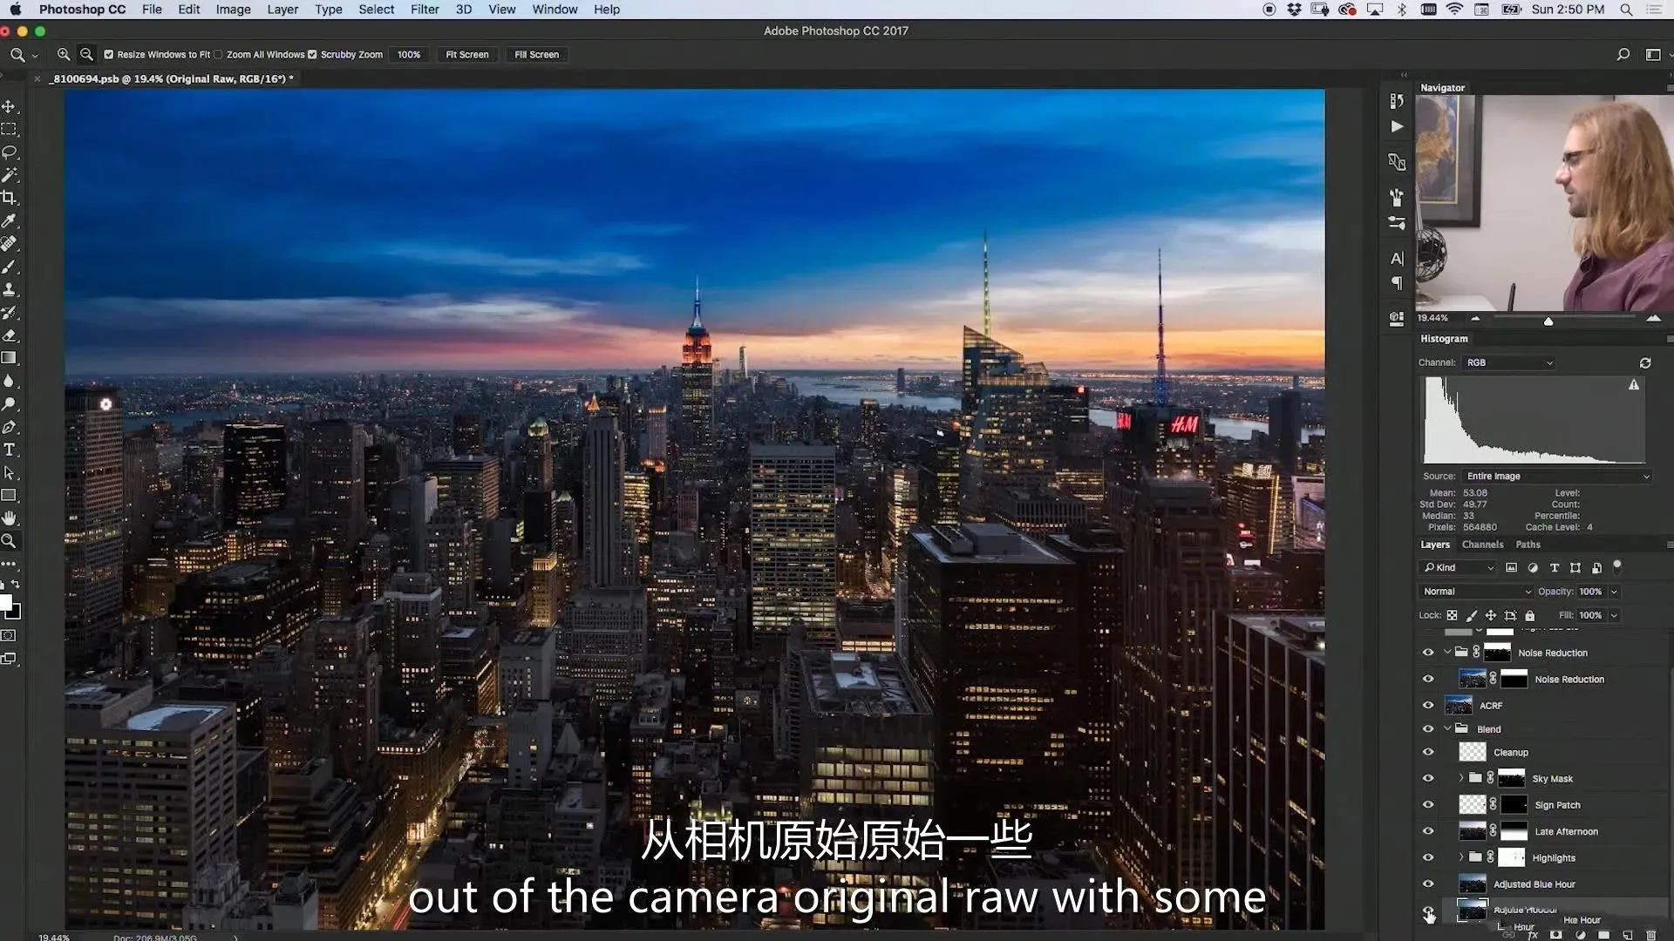Select the Clone Stamp tool
The width and height of the screenshot is (1674, 941).
(9, 289)
